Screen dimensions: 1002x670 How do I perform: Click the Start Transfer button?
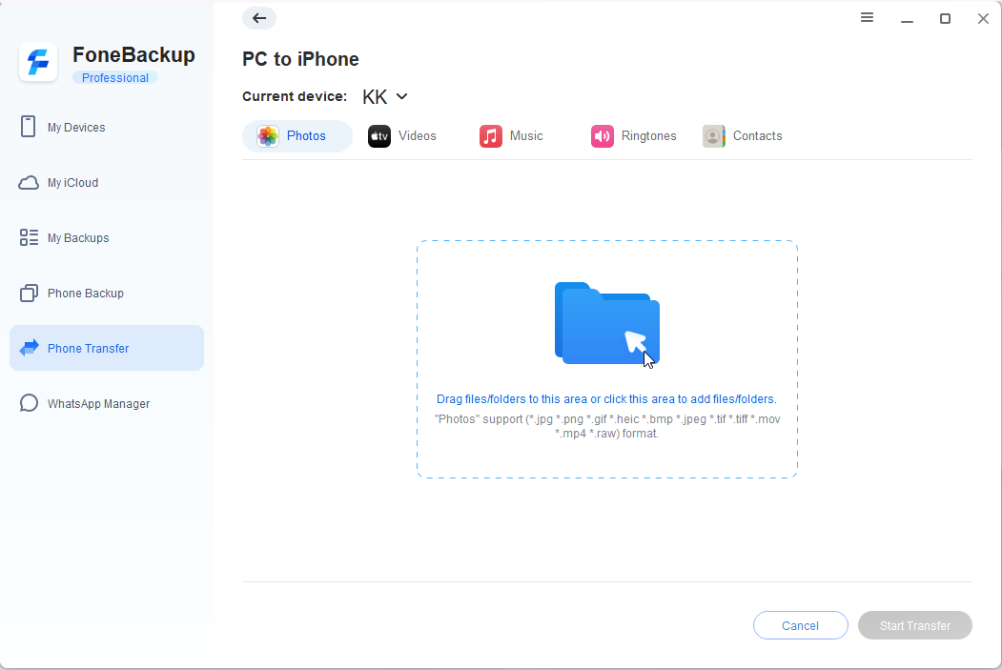pos(915,625)
